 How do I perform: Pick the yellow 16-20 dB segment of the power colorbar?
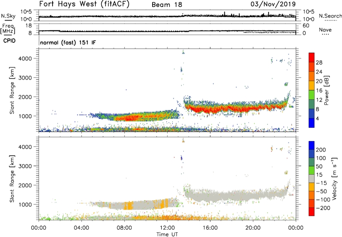[x=312, y=86]
